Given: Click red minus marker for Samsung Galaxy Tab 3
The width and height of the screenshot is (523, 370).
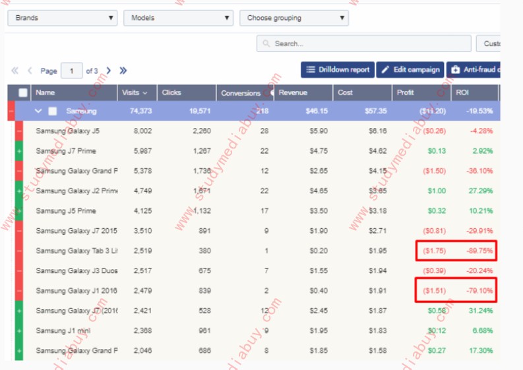Looking at the screenshot, I should coord(19,251).
